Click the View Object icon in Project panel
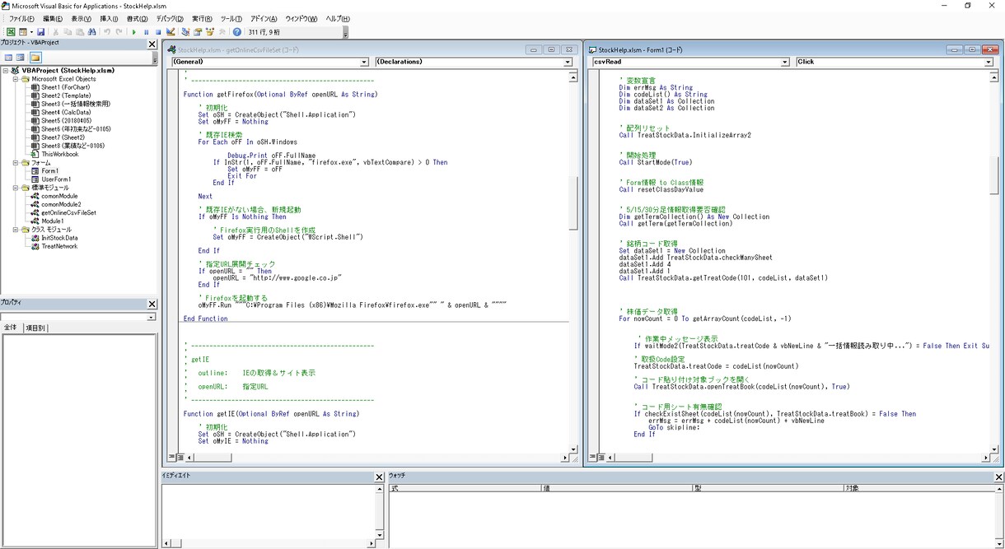This screenshot has height=549, width=1005. (x=21, y=58)
